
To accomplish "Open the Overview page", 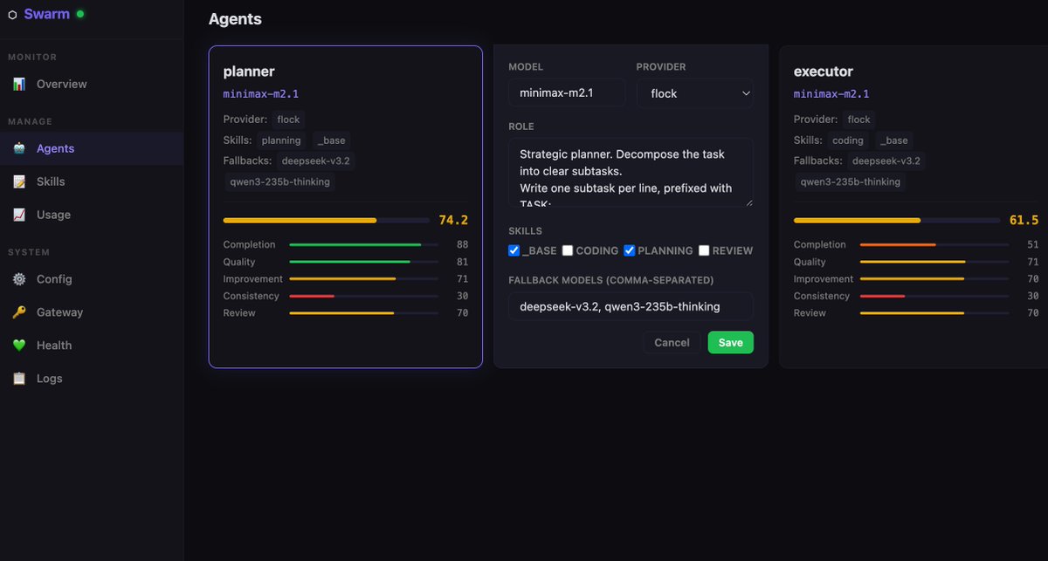I will pos(92,84).
